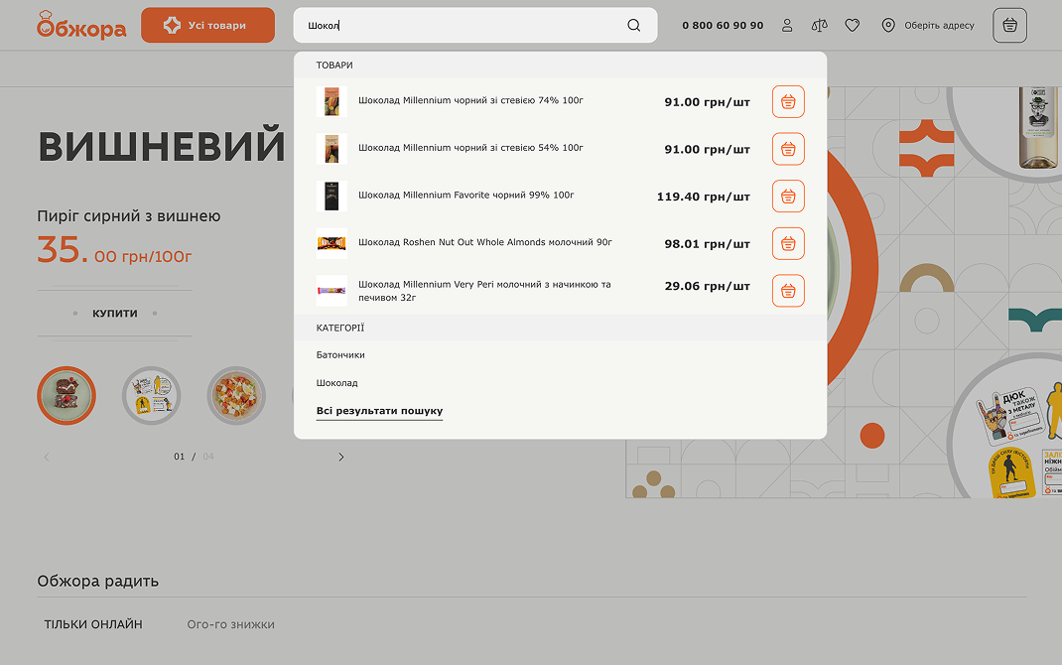
Task: Add Millennium 74% stevia chocolate to cart
Action: (x=788, y=101)
